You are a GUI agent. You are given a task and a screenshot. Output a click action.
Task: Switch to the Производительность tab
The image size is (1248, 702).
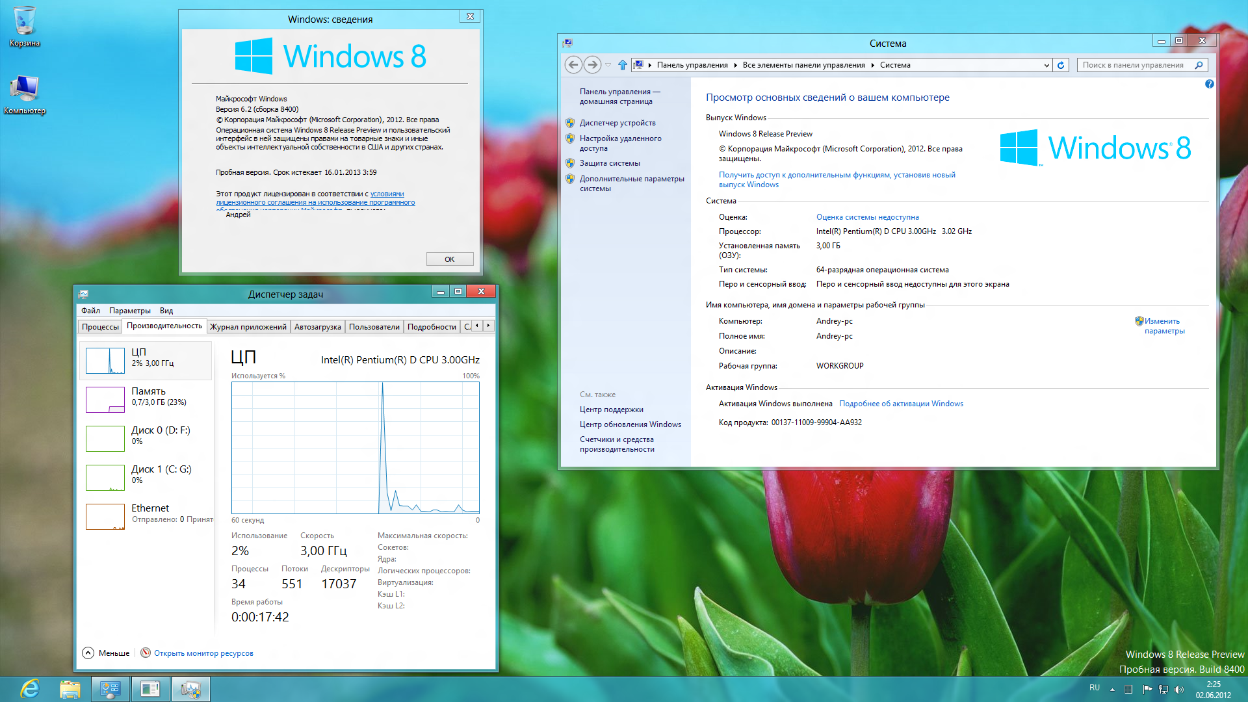[164, 326]
